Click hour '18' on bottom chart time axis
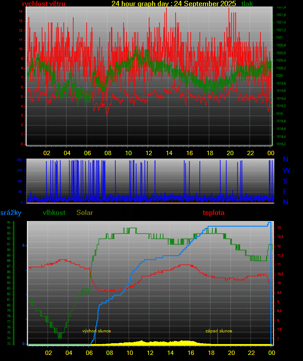Image resolution: width=303 pixels, height=361 pixels. pyautogui.click(x=211, y=352)
